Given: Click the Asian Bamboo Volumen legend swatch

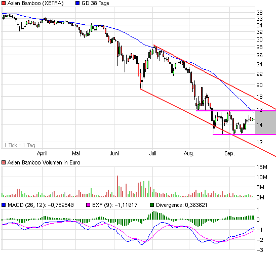Looking at the screenshot, I should [4, 162].
